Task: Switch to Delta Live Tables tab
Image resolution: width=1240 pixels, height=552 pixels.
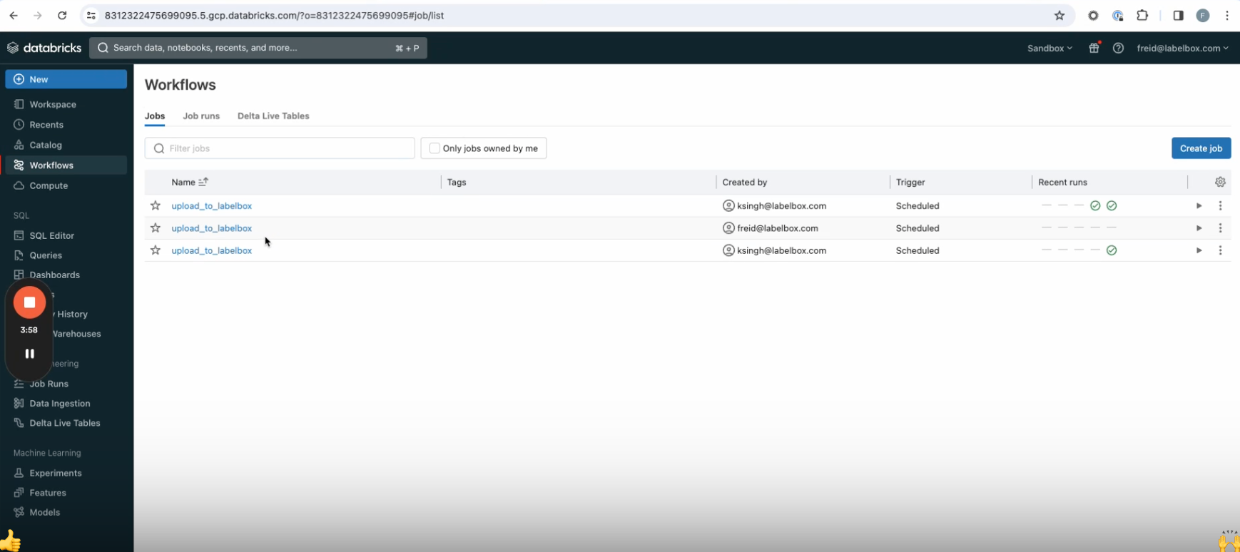Action: click(273, 116)
